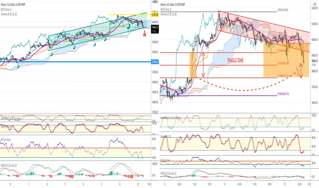Select the BB (20, close, 2) legend on the 15-minute chart
Screen dimensions: 319x188
tap(166, 9)
